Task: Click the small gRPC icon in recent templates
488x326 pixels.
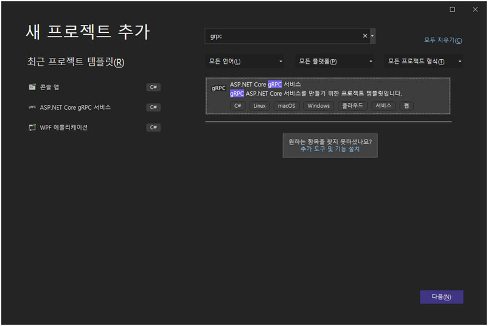Action: click(x=32, y=107)
